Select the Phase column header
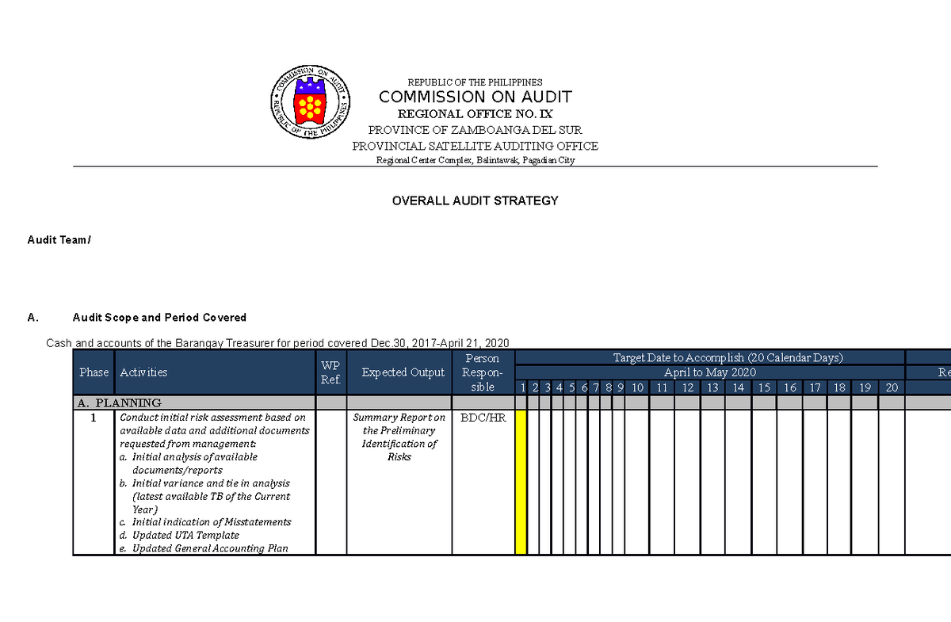 [94, 372]
